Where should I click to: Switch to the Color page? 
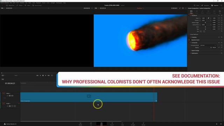click(x=122, y=124)
